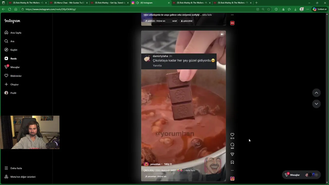Open comments on the chocolate reel

tap(232, 145)
